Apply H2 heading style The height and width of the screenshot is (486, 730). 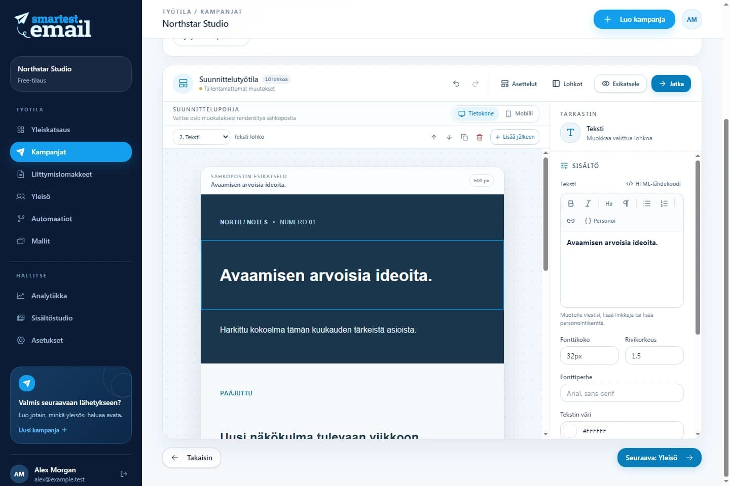pos(609,204)
